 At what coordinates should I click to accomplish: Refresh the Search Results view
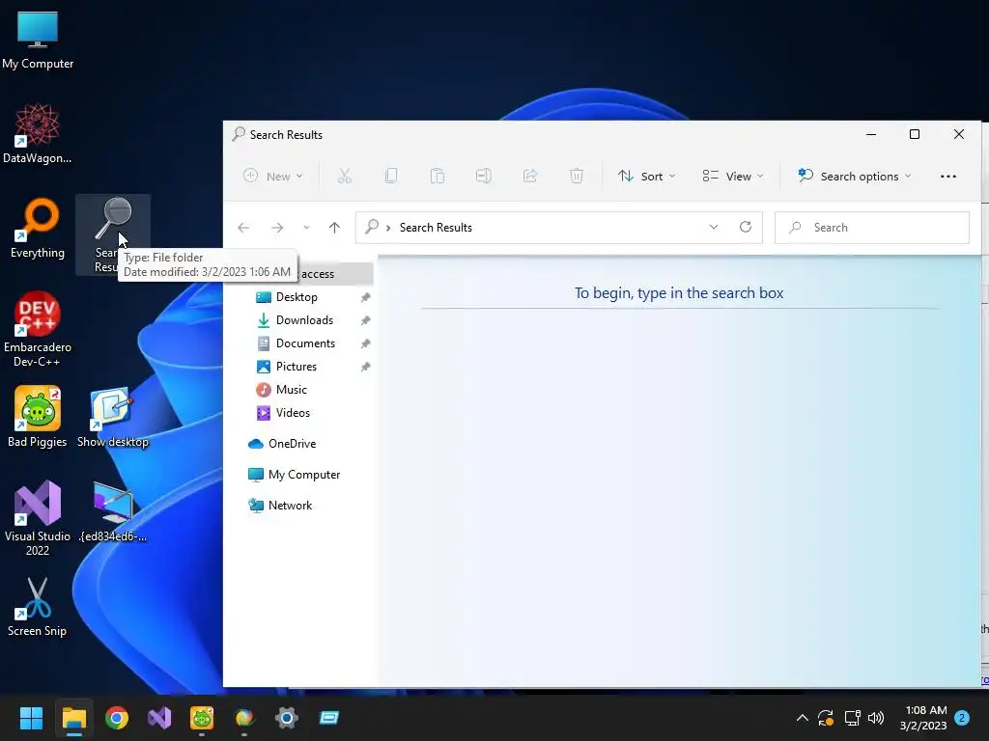pyautogui.click(x=746, y=227)
